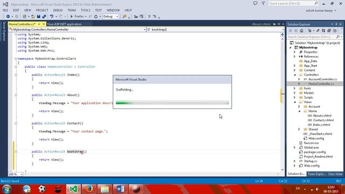The width and height of the screenshot is (345, 194).
Task: Expand the Properties node
Action: [295, 52]
